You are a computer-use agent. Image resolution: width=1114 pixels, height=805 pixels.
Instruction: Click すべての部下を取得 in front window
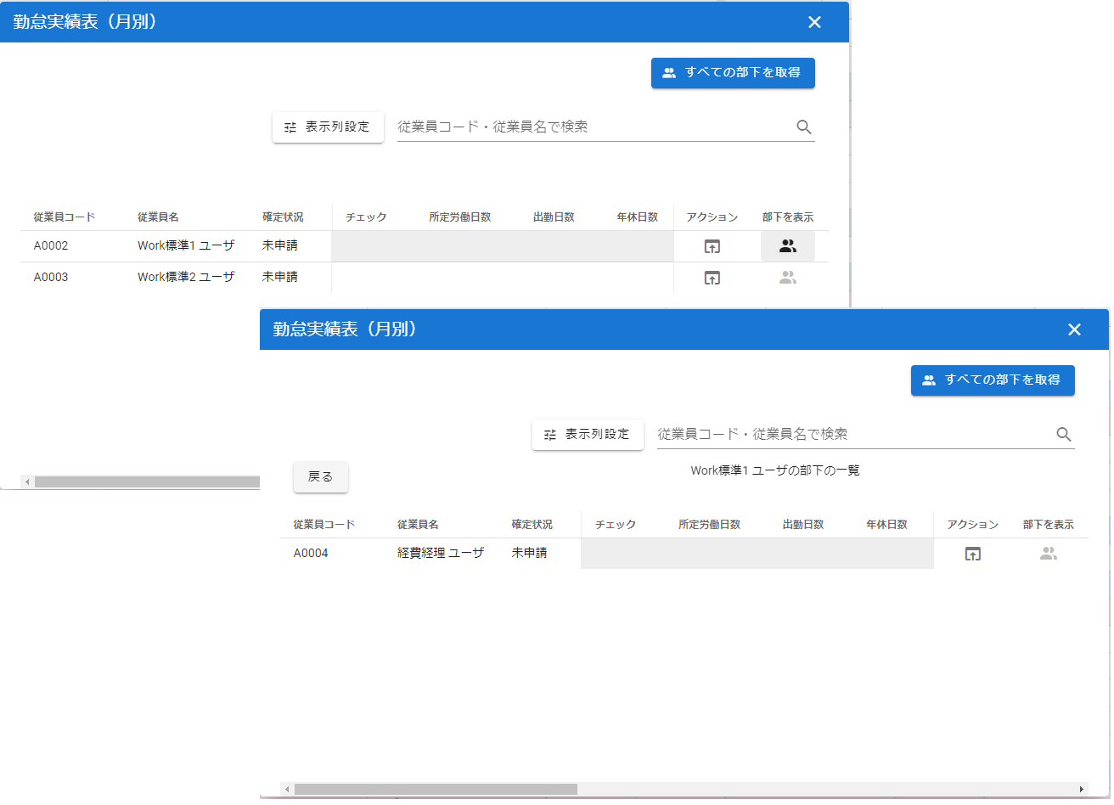tap(993, 380)
